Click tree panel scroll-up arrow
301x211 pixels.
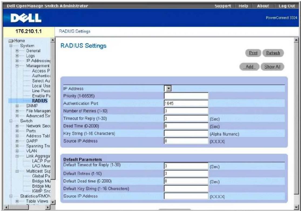pos(53,40)
